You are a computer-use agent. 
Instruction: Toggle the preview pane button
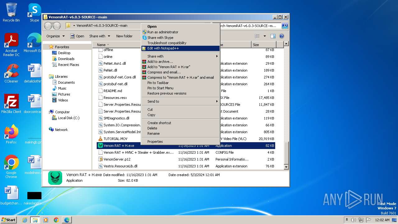[x=273, y=36]
